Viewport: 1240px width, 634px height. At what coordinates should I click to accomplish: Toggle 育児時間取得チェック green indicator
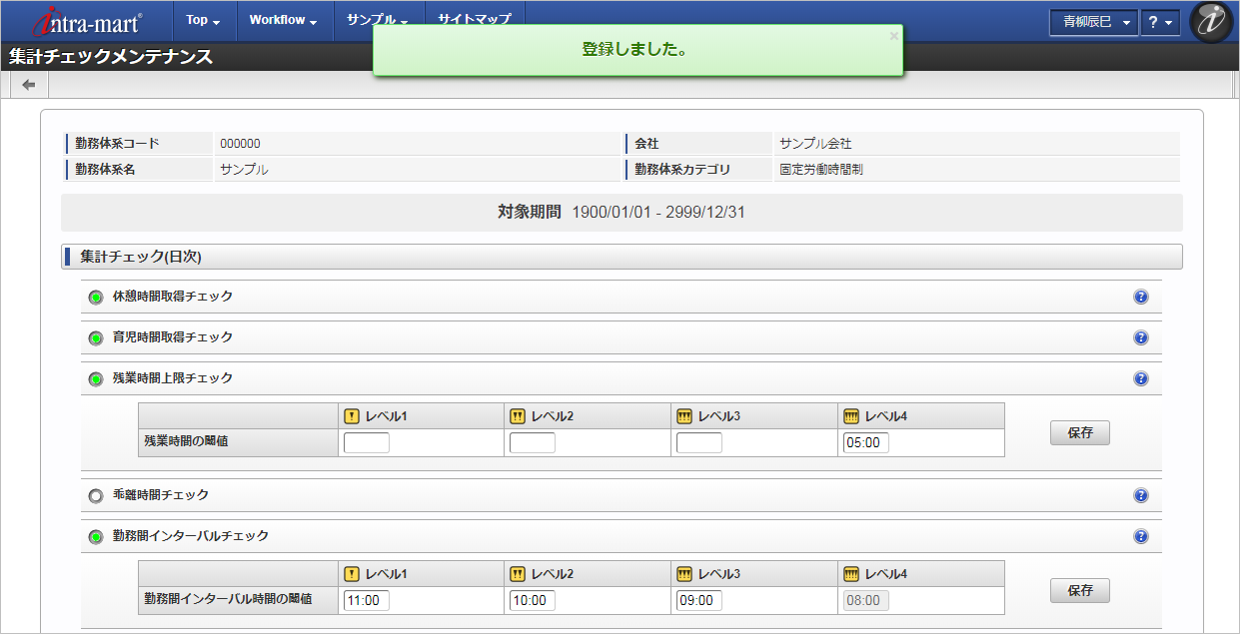[96, 338]
